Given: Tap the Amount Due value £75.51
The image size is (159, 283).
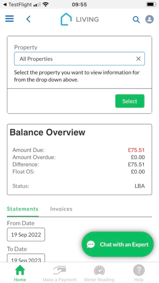Looking at the screenshot, I should click(136, 150).
